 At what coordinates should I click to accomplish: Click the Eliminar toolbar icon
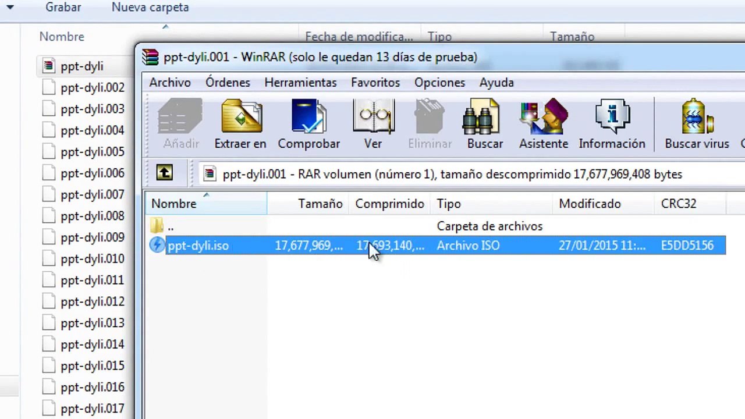430,124
